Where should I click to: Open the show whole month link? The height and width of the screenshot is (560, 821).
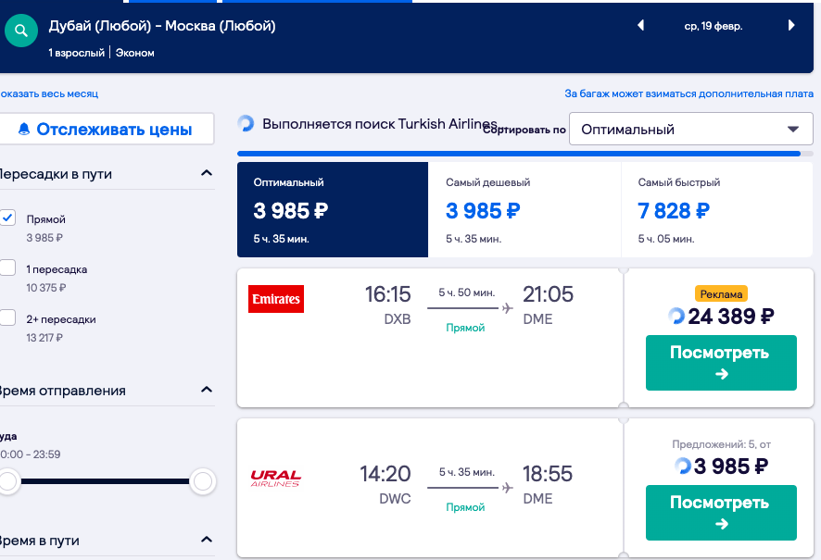[49, 94]
